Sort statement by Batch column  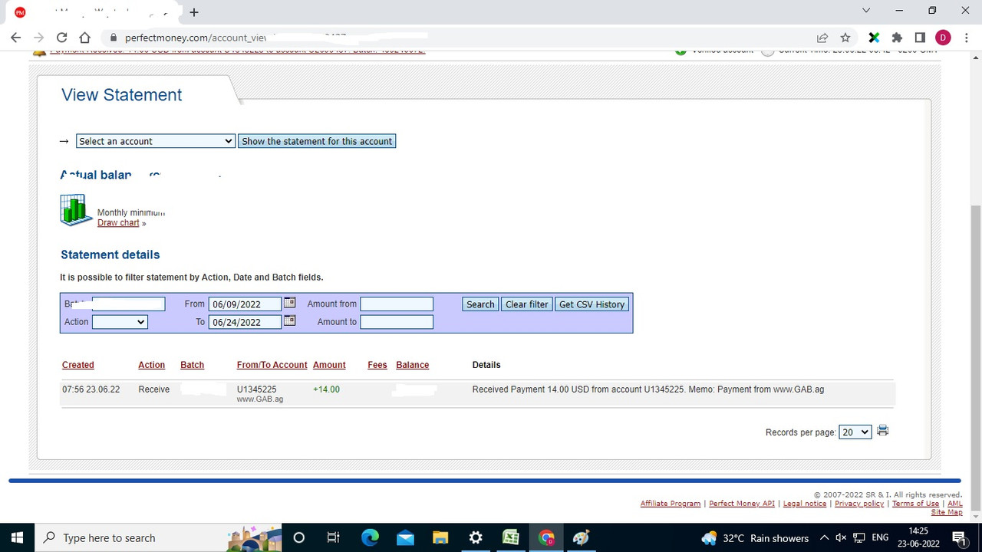192,365
